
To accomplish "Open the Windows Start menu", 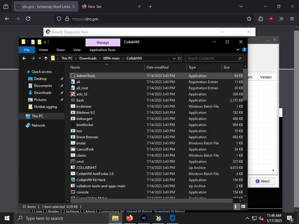I will click(x=7, y=218).
